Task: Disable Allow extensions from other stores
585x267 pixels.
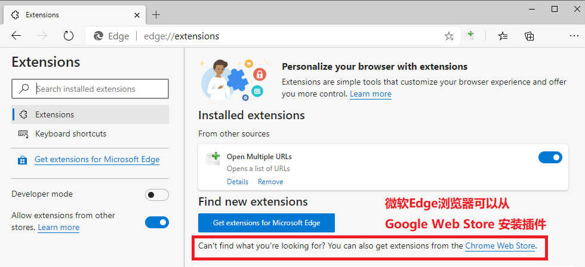Action: (156, 222)
